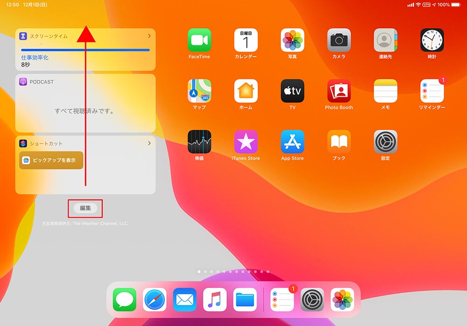Launch Photo Booth

(x=339, y=91)
